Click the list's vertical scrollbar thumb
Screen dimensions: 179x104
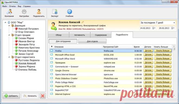(174, 49)
